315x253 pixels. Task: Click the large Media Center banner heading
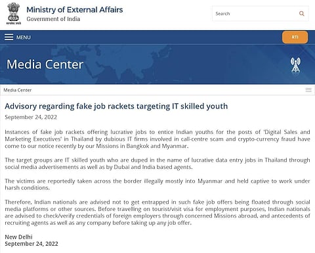[45, 64]
